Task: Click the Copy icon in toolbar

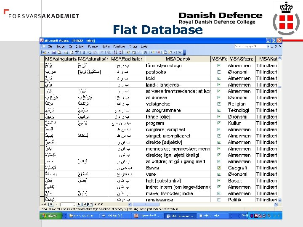Action: coord(90,52)
